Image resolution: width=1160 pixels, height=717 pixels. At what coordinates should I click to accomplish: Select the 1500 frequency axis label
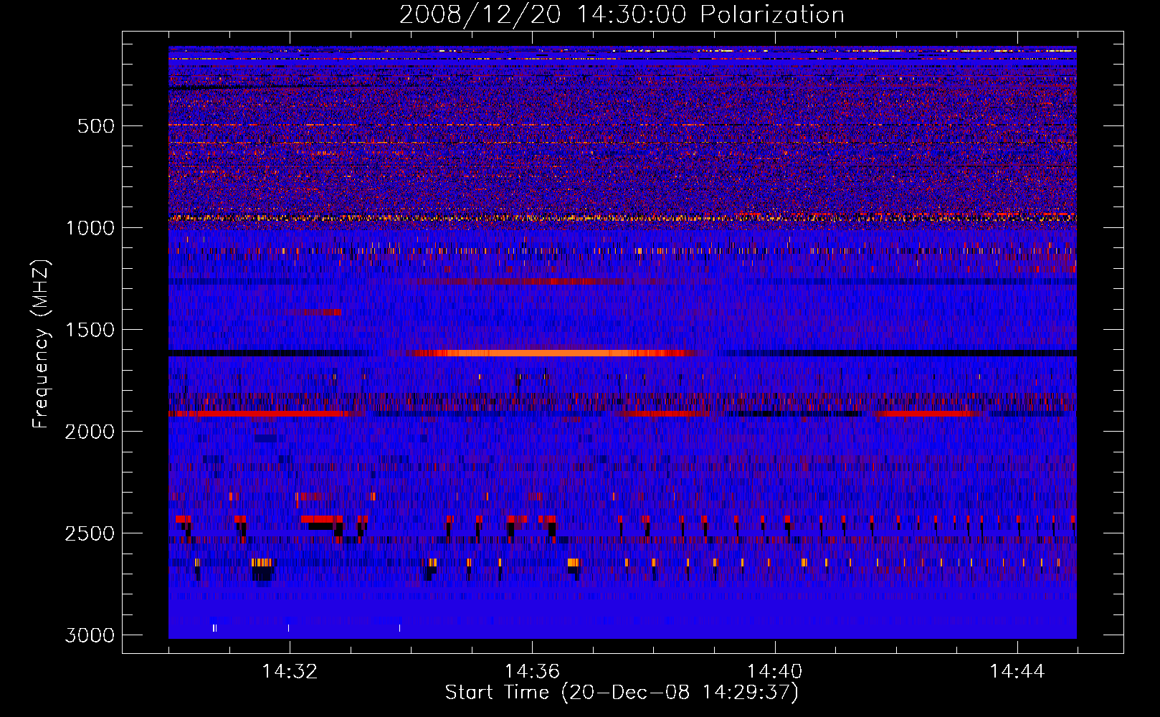90,330
